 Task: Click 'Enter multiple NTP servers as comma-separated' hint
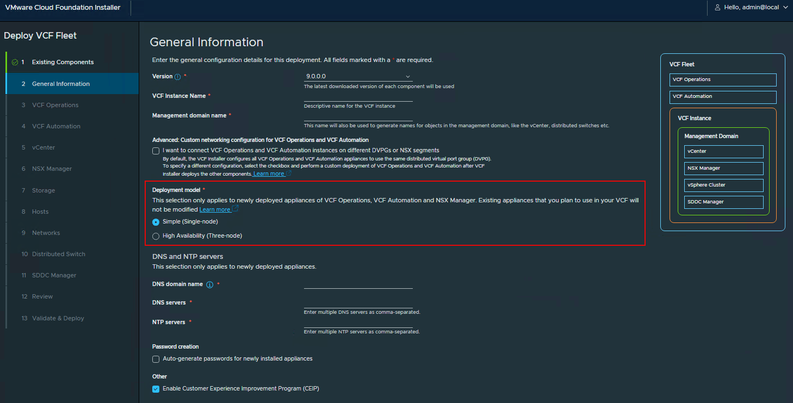click(362, 332)
